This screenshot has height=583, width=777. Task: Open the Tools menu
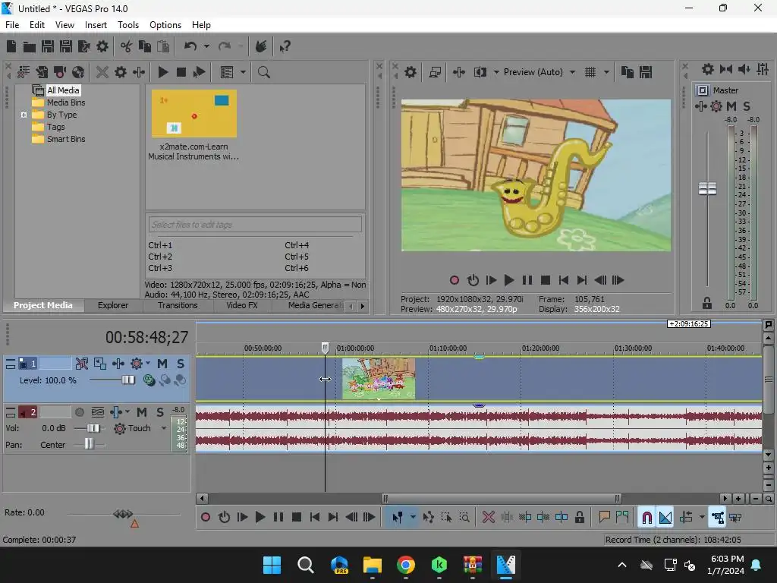pyautogui.click(x=127, y=25)
